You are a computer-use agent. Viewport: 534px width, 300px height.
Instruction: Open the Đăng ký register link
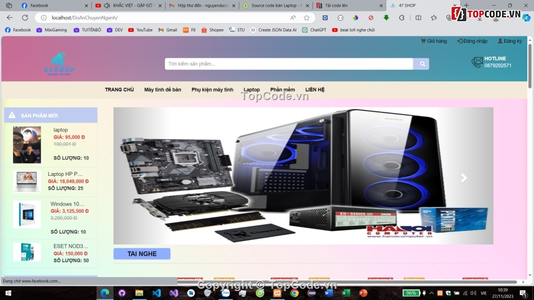[x=509, y=41]
